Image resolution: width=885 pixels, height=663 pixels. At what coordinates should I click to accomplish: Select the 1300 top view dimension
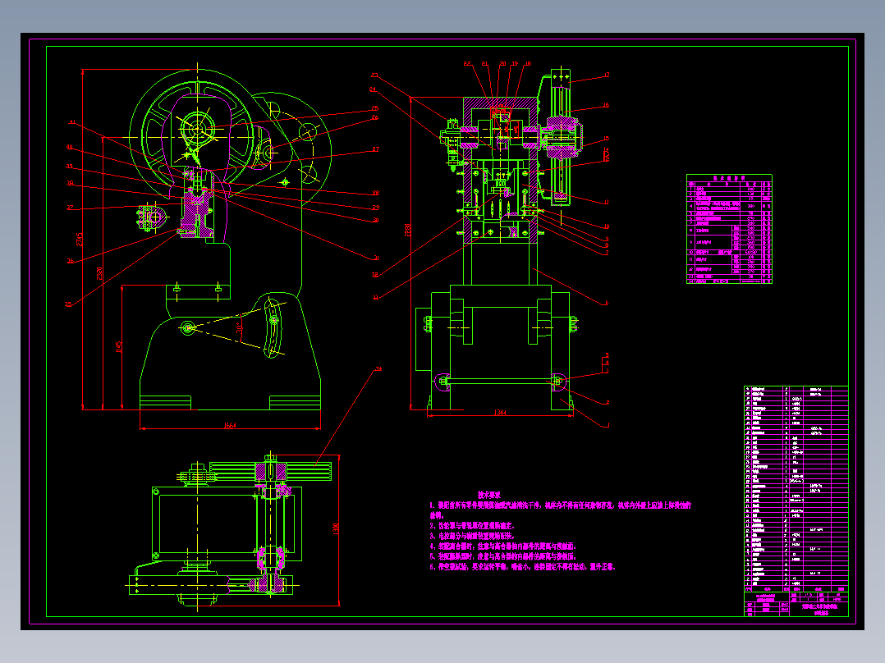click(x=336, y=528)
